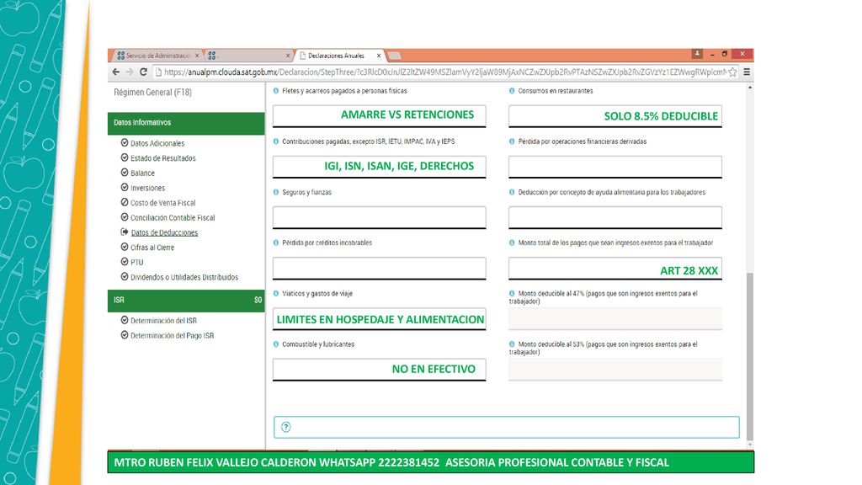
Task: Close the Servicio de Administración tab
Action: coord(197,56)
